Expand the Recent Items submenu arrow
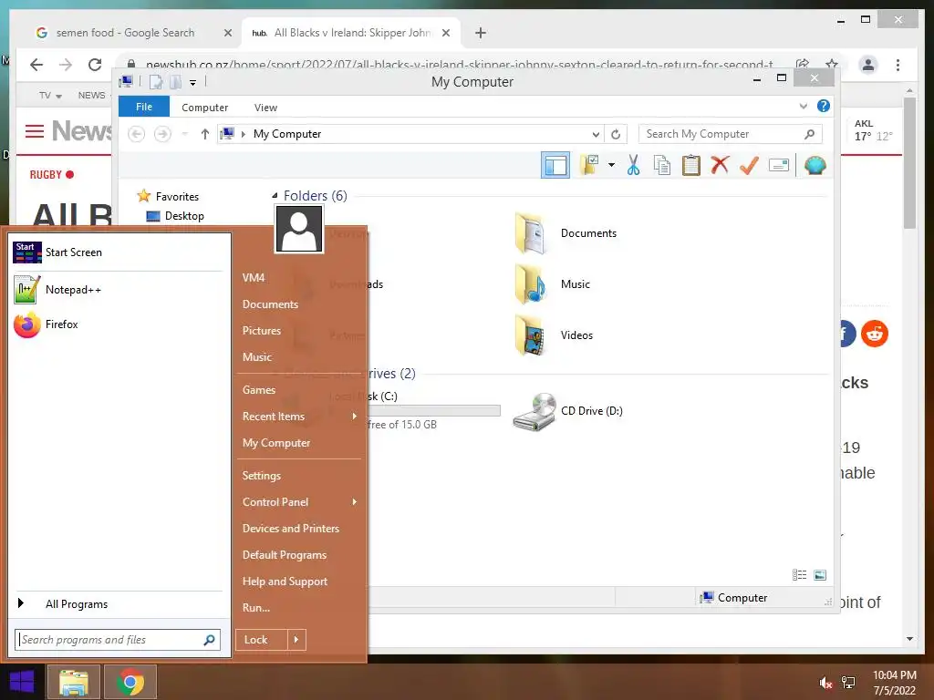 [355, 416]
